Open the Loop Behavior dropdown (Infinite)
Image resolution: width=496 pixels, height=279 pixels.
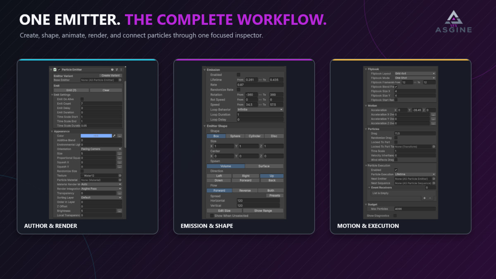click(x=260, y=110)
